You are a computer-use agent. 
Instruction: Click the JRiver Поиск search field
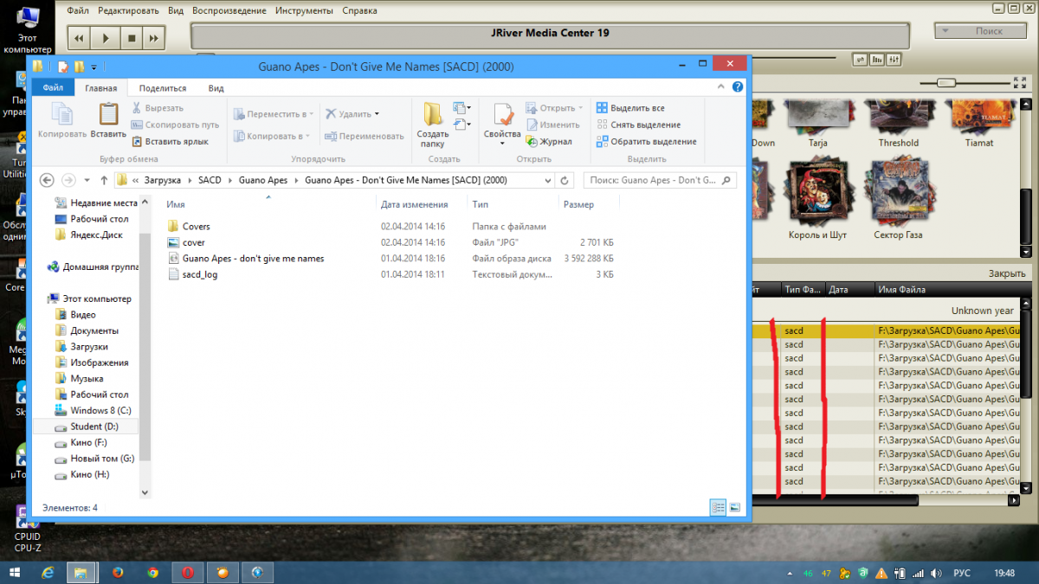(982, 31)
